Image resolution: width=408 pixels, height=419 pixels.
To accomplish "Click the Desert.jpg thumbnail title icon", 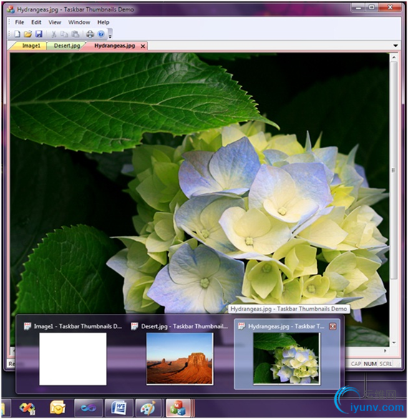I will (135, 326).
